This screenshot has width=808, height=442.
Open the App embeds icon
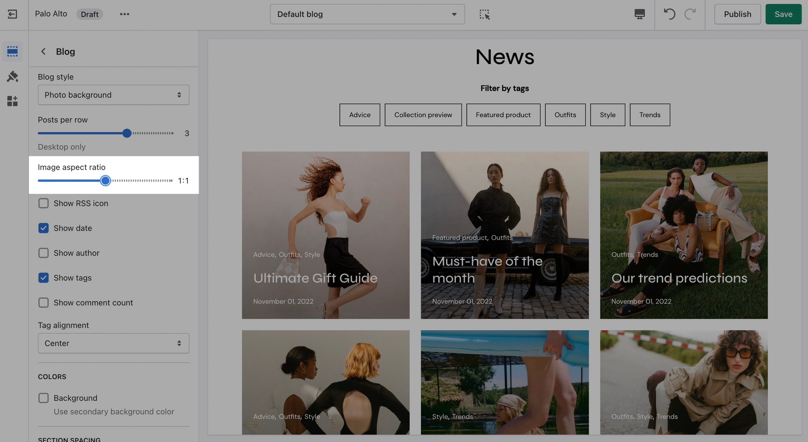coord(12,101)
